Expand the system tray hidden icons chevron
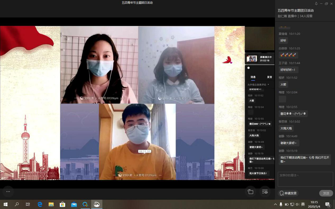335x209 pixels. (x=275, y=204)
